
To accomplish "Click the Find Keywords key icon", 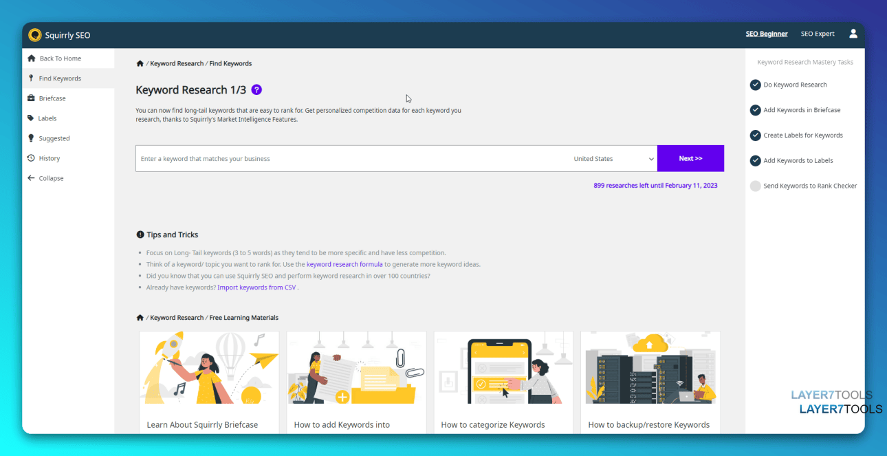I will [x=31, y=78].
